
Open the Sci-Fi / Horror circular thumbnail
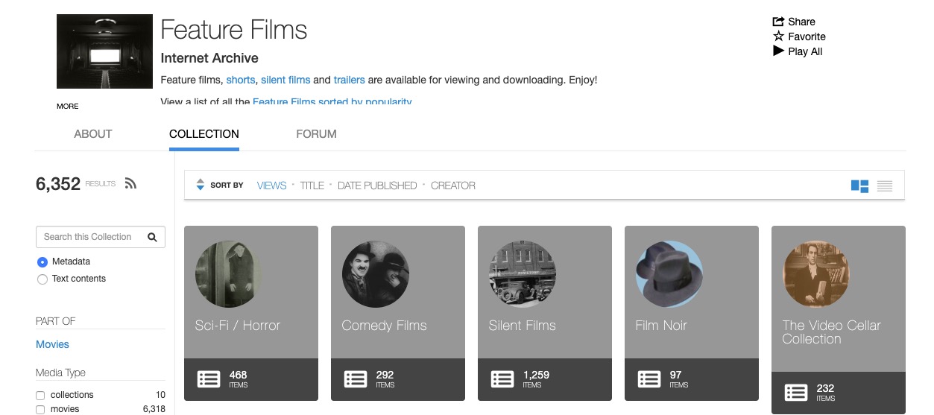point(228,274)
